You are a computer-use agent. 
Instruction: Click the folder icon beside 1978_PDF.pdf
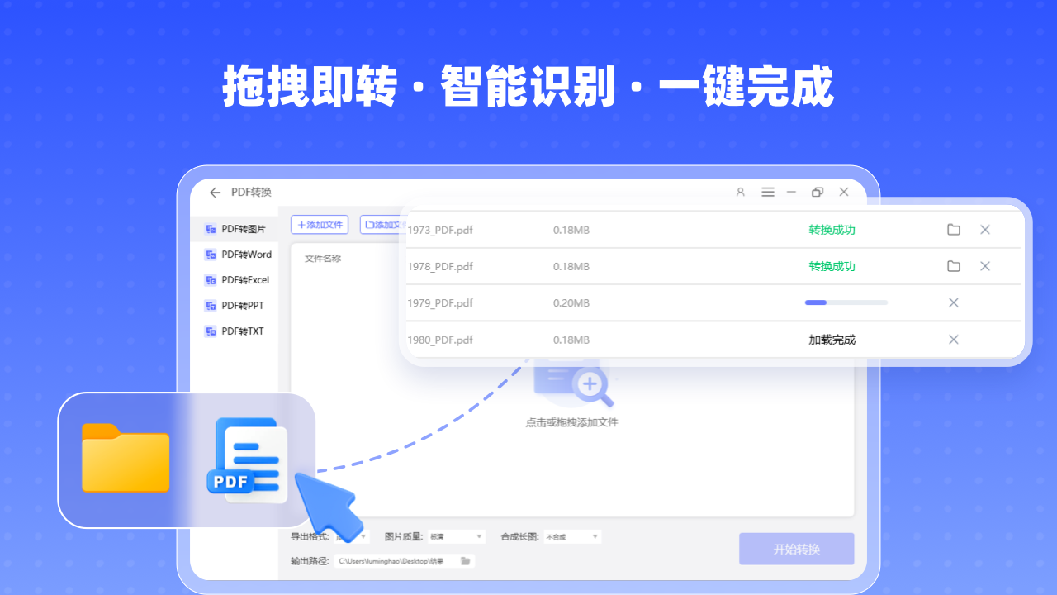(x=953, y=266)
